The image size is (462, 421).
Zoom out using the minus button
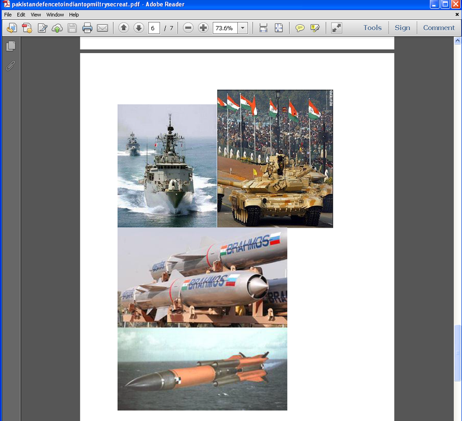[188, 28]
